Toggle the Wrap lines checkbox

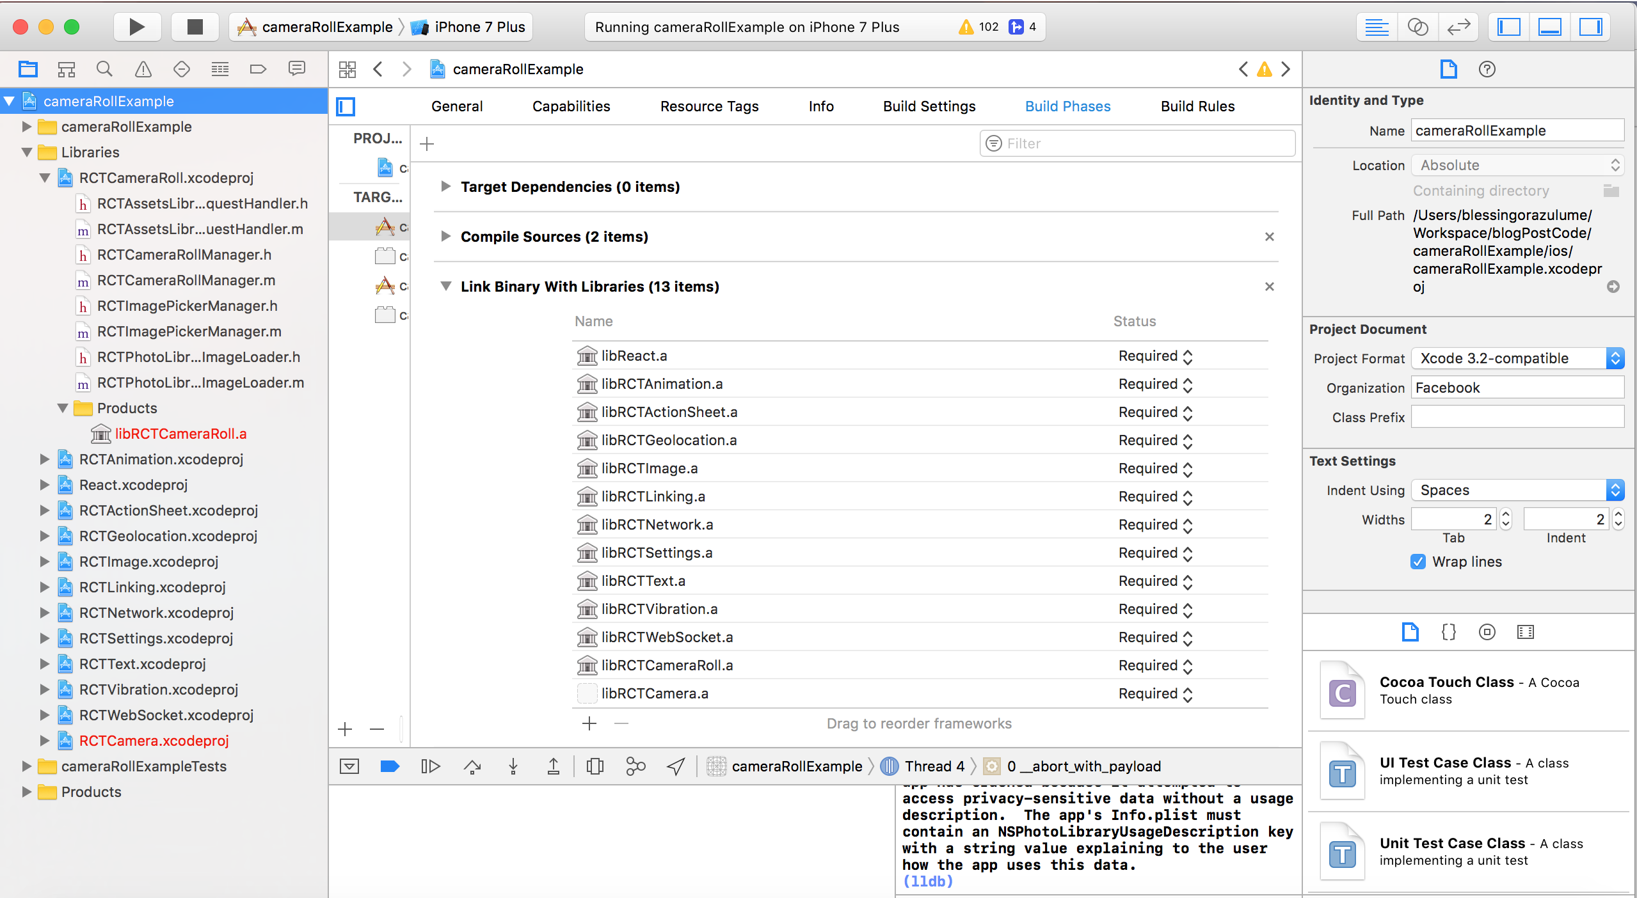click(1417, 562)
